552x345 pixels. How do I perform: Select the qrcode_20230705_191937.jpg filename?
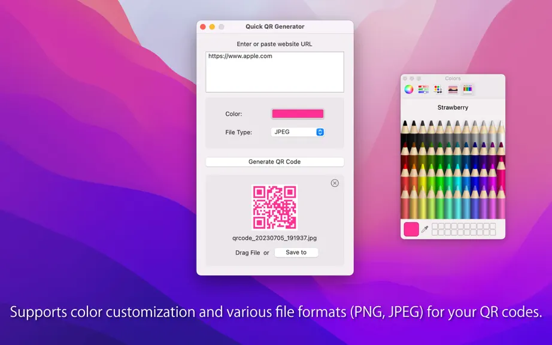274,238
